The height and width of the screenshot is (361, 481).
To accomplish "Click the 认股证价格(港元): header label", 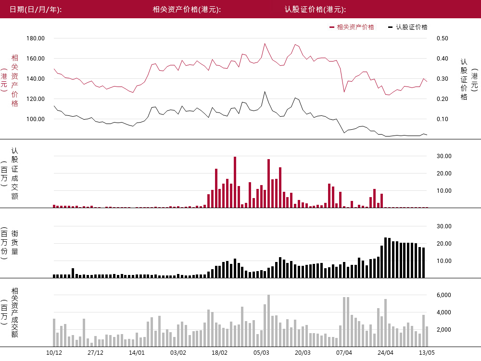I will coord(316,10).
